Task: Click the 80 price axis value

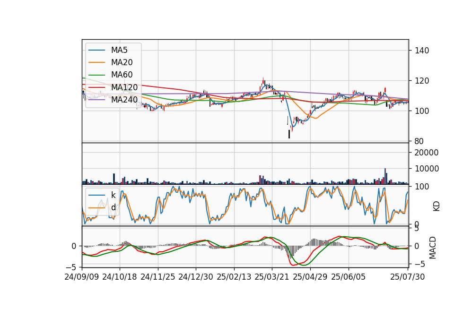Action: click(x=419, y=141)
